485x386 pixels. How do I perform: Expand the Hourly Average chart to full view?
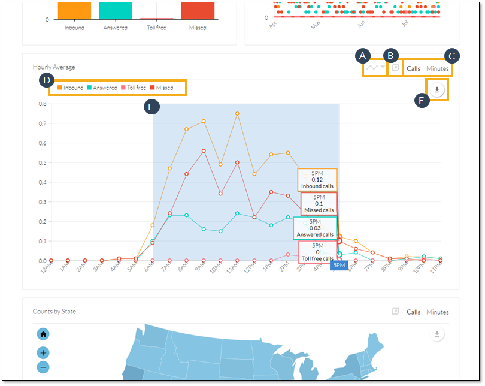click(x=395, y=68)
